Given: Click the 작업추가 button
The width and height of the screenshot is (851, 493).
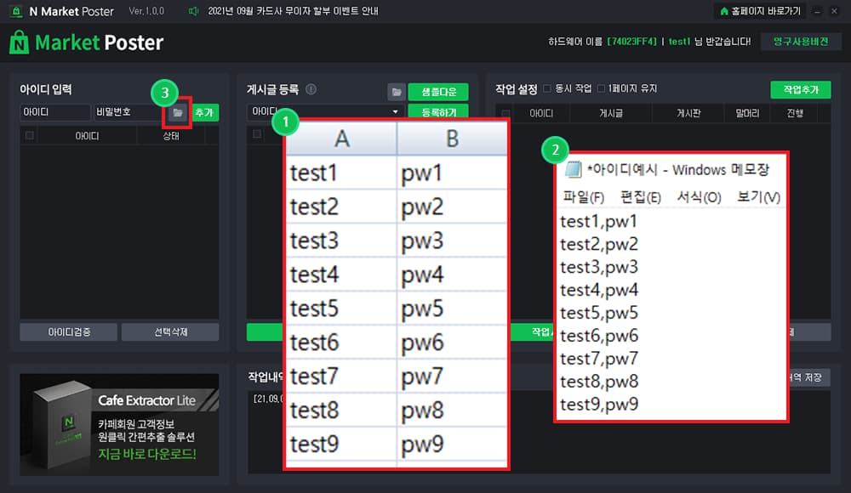Looking at the screenshot, I should click(801, 89).
